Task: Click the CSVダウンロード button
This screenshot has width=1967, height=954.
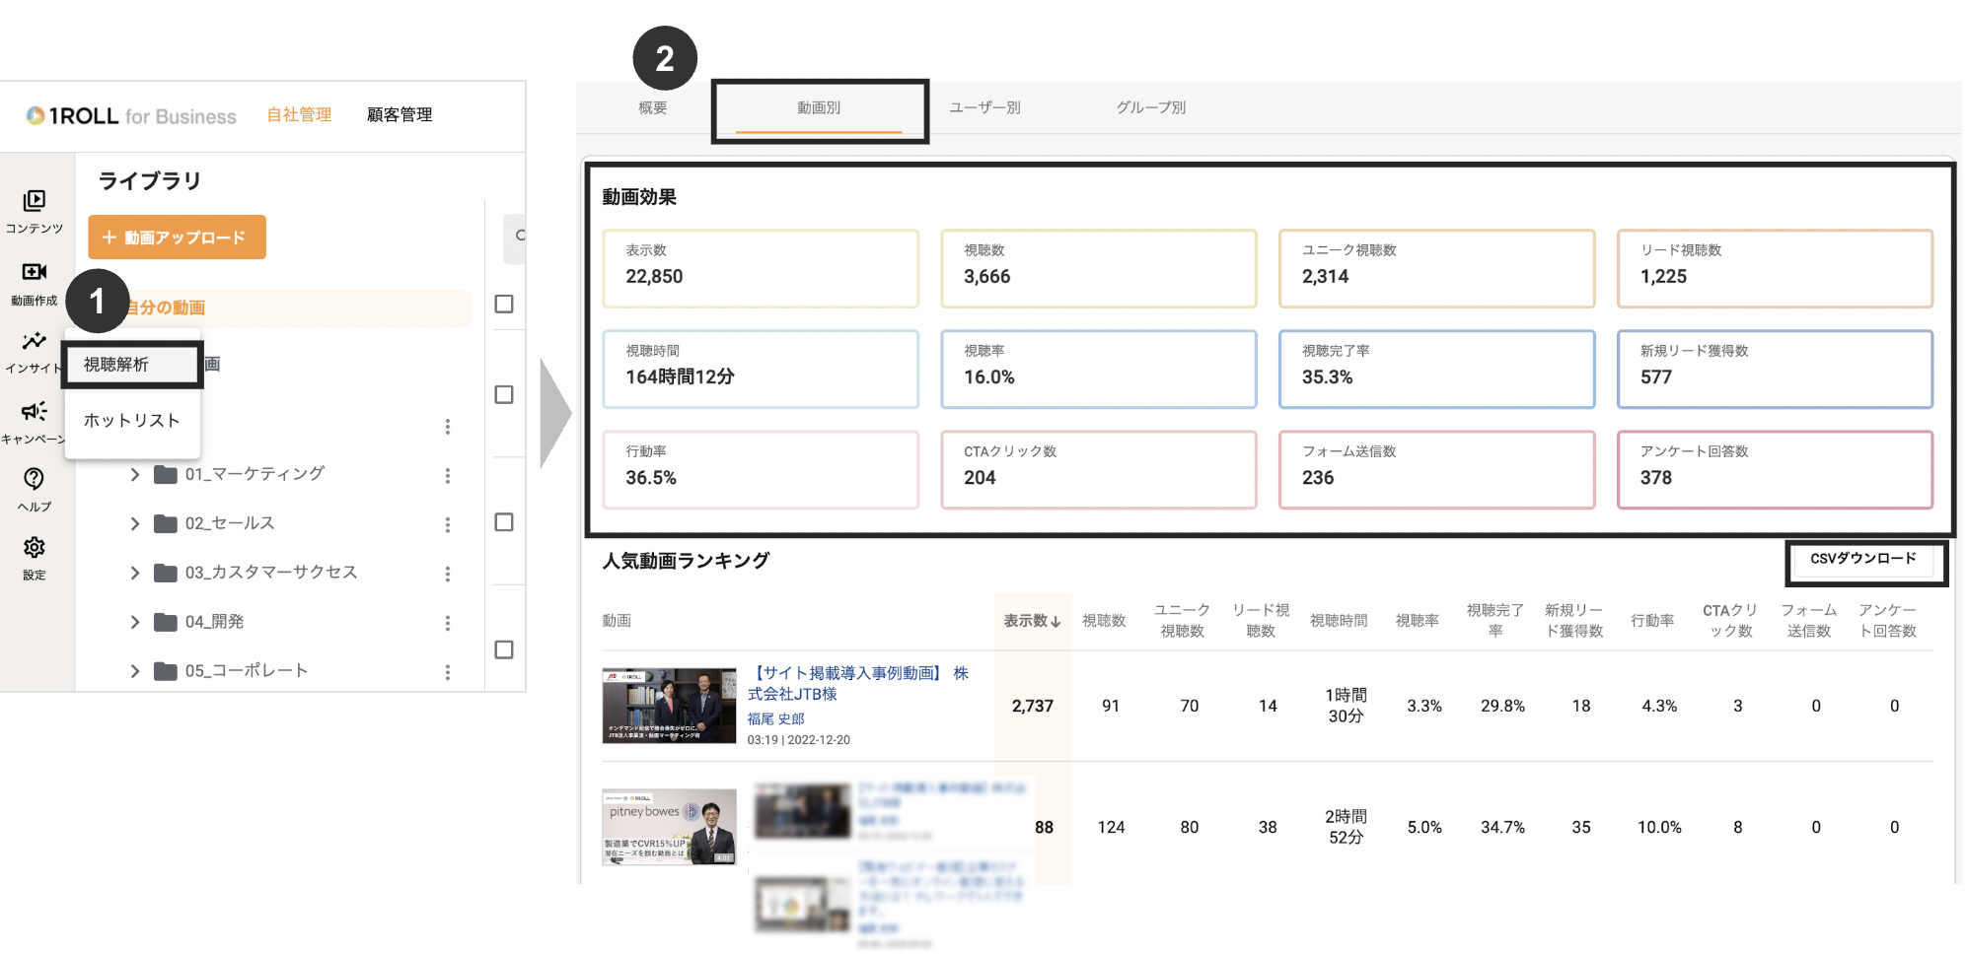Action: tap(1864, 559)
